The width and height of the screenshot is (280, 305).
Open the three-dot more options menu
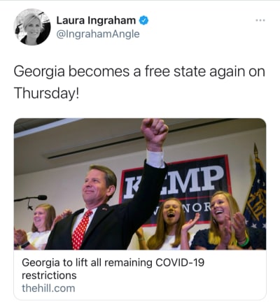point(260,20)
